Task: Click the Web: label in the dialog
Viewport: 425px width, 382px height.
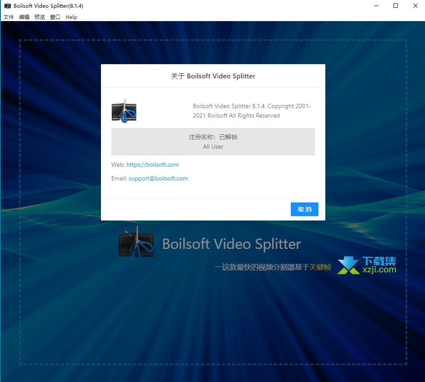Action: point(118,165)
